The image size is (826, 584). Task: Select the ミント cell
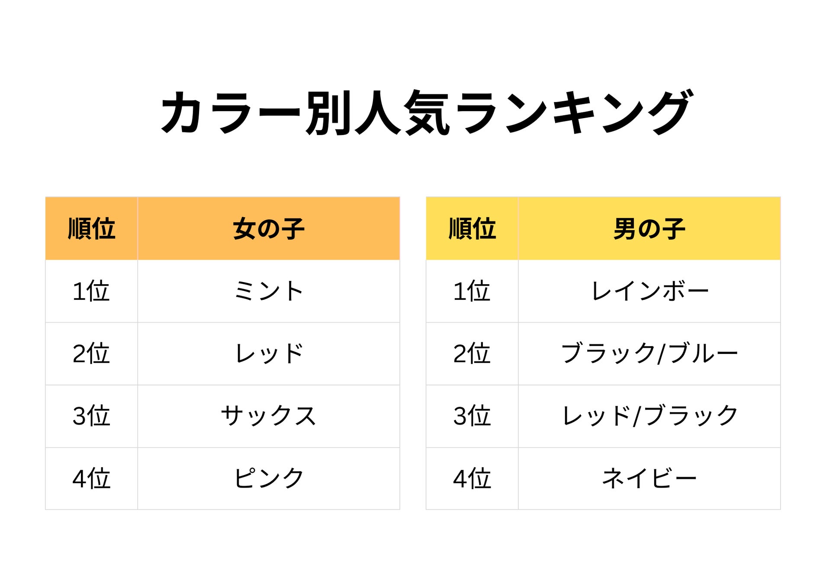(x=269, y=291)
